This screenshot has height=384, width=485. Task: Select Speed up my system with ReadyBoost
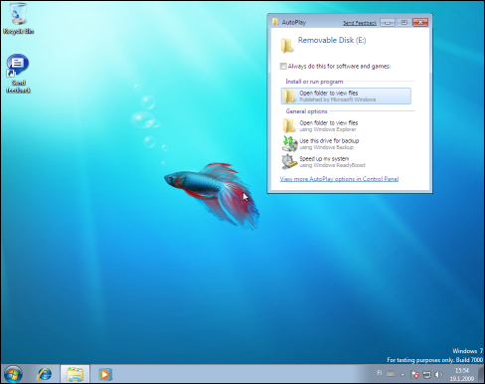(x=346, y=161)
